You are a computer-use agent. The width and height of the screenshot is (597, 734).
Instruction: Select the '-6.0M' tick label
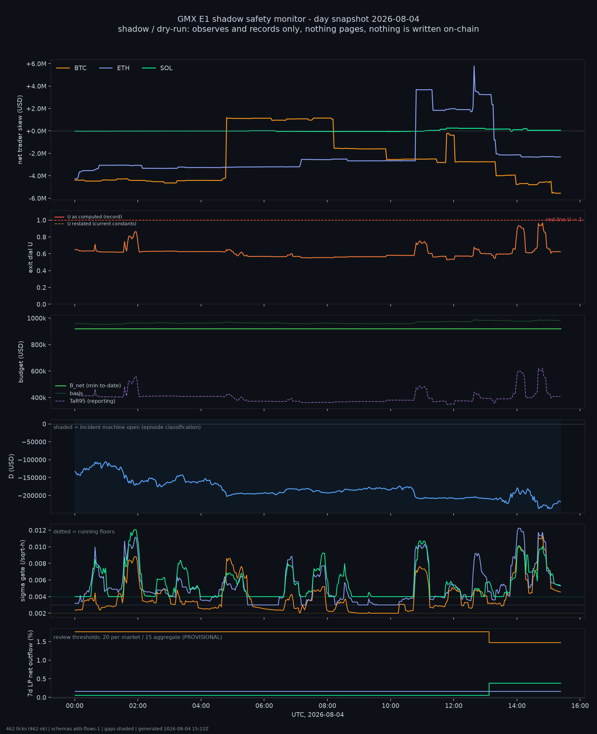pyautogui.click(x=37, y=198)
